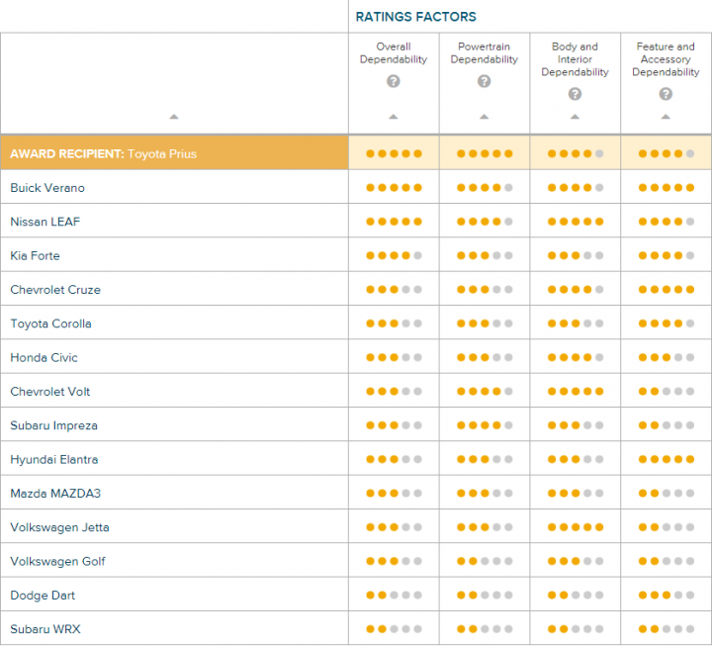
Task: Click Toyota Corolla overall rating dots
Action: tap(394, 323)
